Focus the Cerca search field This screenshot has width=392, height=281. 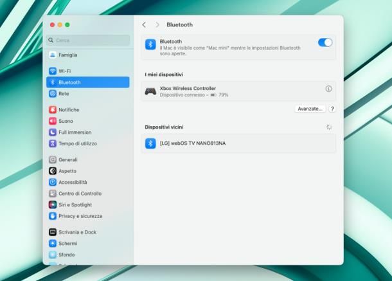pyautogui.click(x=88, y=40)
